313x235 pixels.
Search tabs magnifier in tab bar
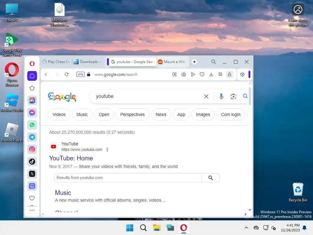[x=214, y=62]
